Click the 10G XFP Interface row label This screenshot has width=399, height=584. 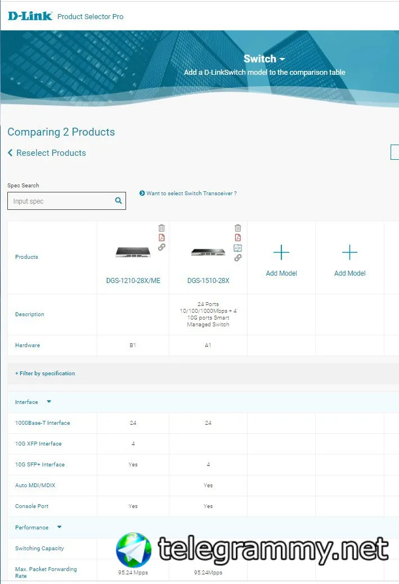[38, 443]
